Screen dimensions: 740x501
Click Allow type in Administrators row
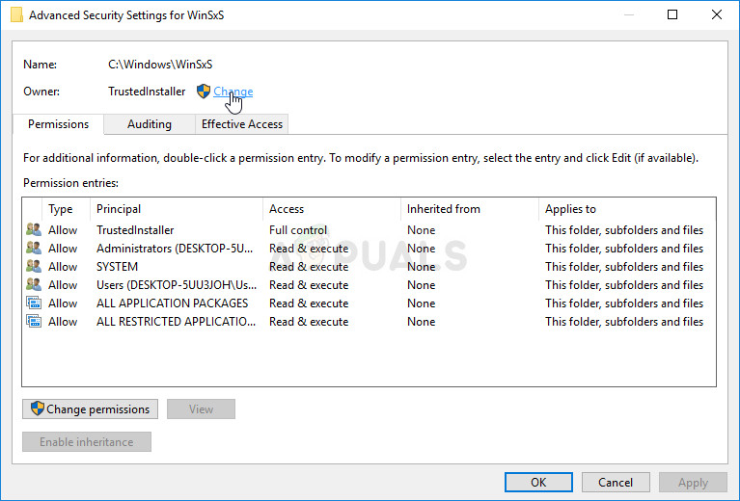(63, 249)
